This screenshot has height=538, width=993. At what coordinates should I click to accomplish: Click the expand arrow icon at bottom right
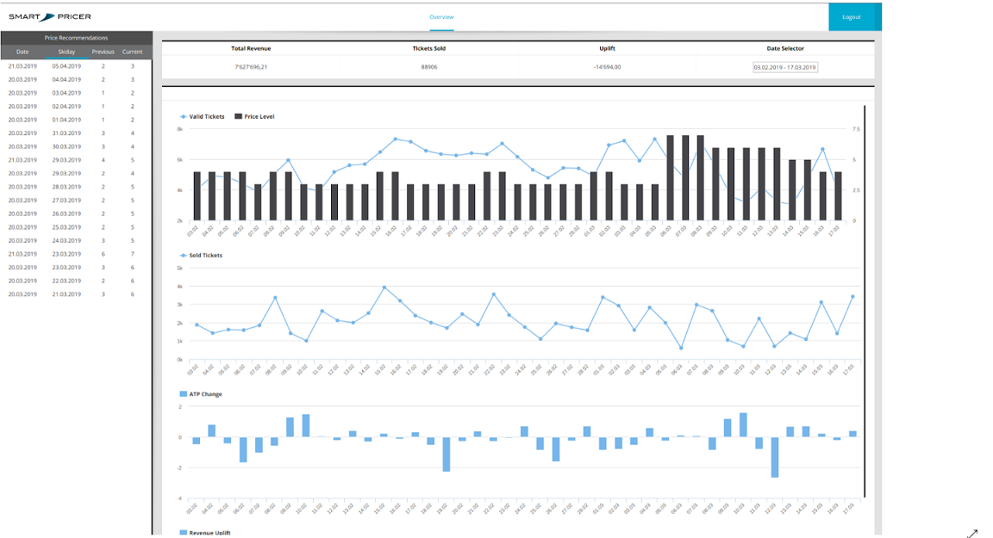[x=972, y=534]
